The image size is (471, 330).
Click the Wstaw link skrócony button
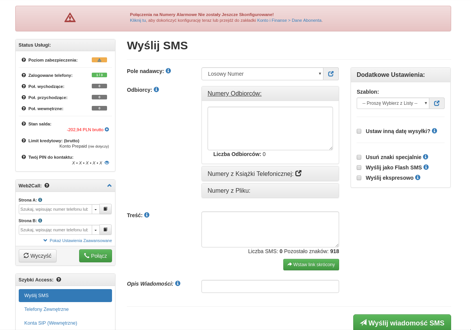point(311,265)
